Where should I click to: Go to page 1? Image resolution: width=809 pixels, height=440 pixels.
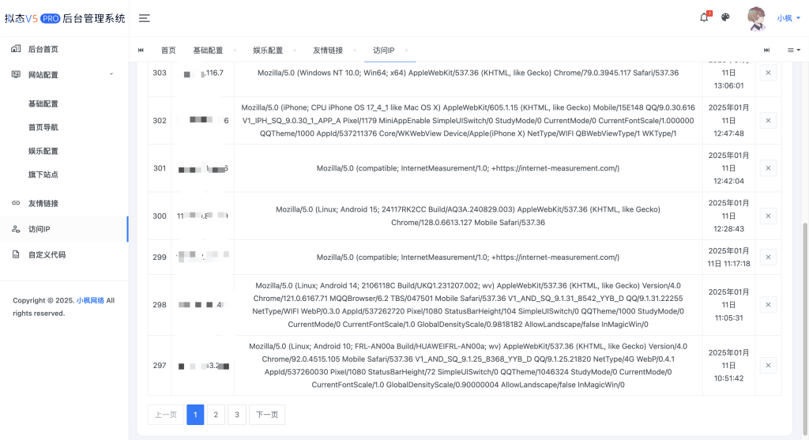click(x=195, y=415)
